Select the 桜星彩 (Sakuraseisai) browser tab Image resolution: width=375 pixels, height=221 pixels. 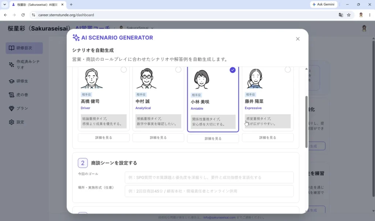pos(37,4)
